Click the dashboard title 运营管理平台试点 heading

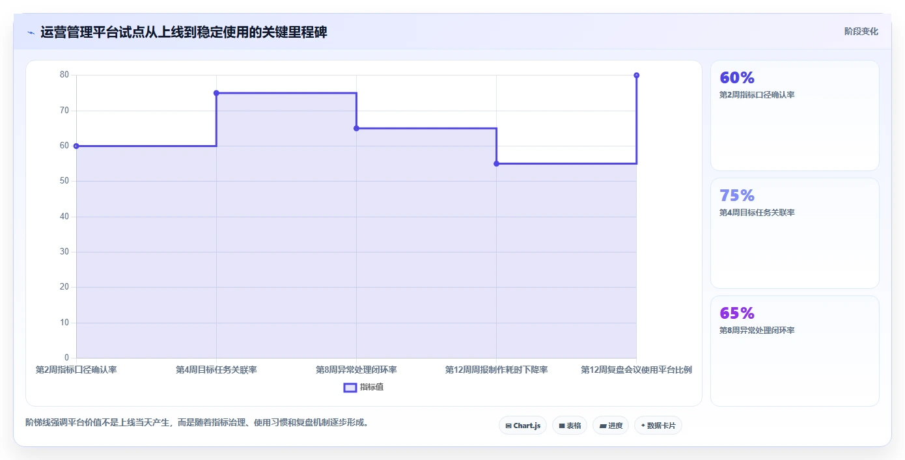[184, 32]
